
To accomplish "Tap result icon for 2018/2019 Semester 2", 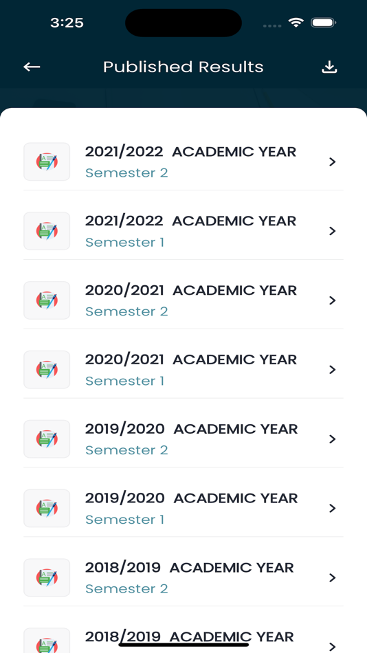I will coord(47,577).
